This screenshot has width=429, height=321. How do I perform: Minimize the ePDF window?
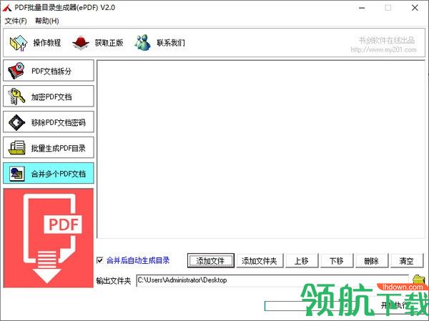[x=362, y=8]
